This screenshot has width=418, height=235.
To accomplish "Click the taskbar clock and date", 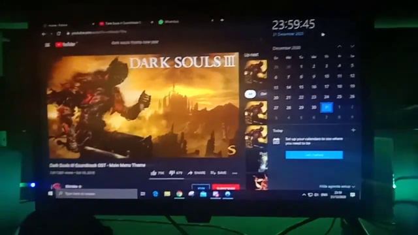I will tap(338, 195).
